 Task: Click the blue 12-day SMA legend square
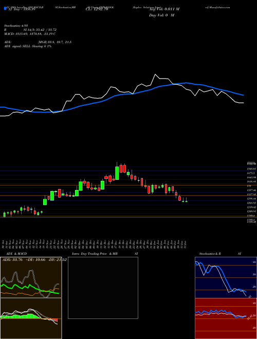[x=5, y=9]
